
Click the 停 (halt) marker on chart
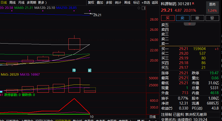coord(74,70)
